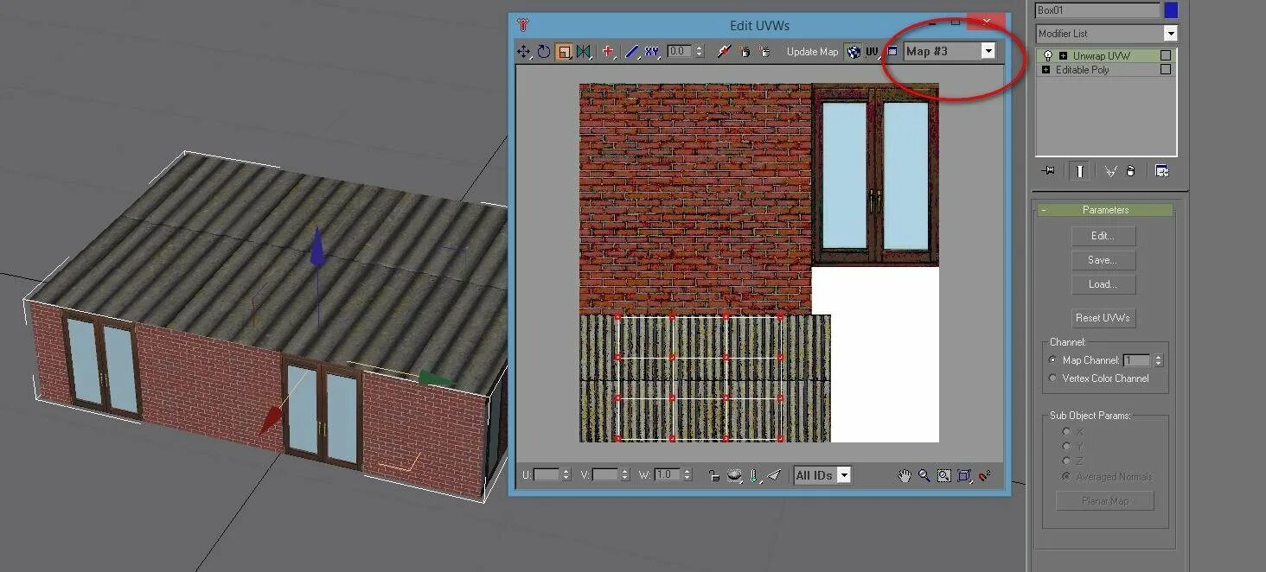This screenshot has width=1266, height=572.
Task: Click the Planar Map button
Action: (x=1104, y=501)
